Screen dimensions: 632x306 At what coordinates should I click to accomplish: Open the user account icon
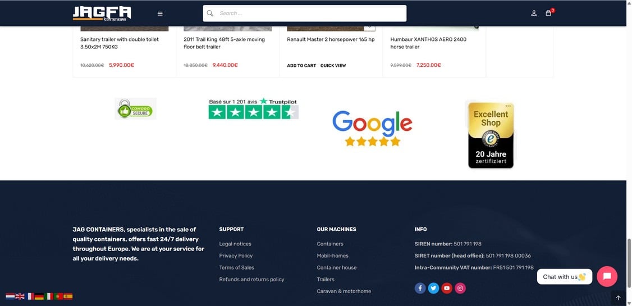(x=534, y=13)
